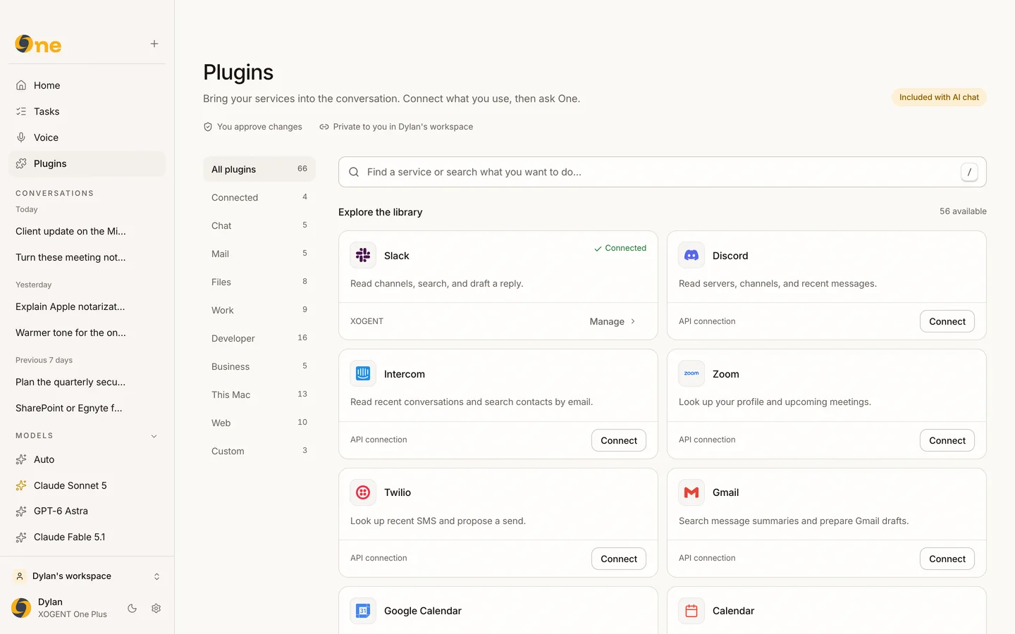Select the This Mac category
This screenshot has height=634, width=1015.
(259, 394)
